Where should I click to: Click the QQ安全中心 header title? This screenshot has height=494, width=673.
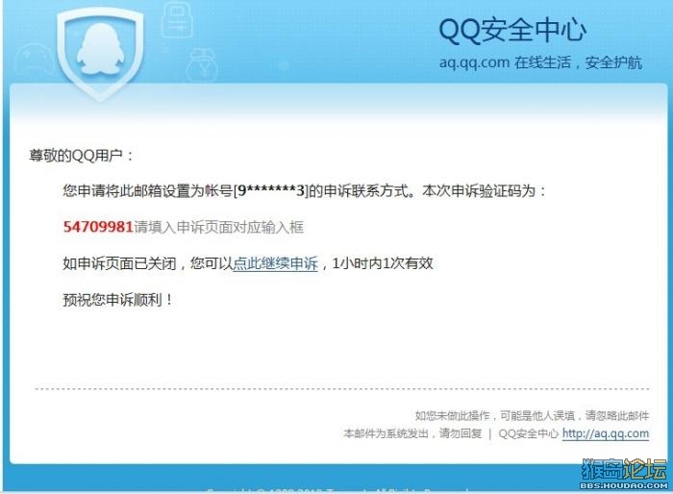tap(512, 31)
